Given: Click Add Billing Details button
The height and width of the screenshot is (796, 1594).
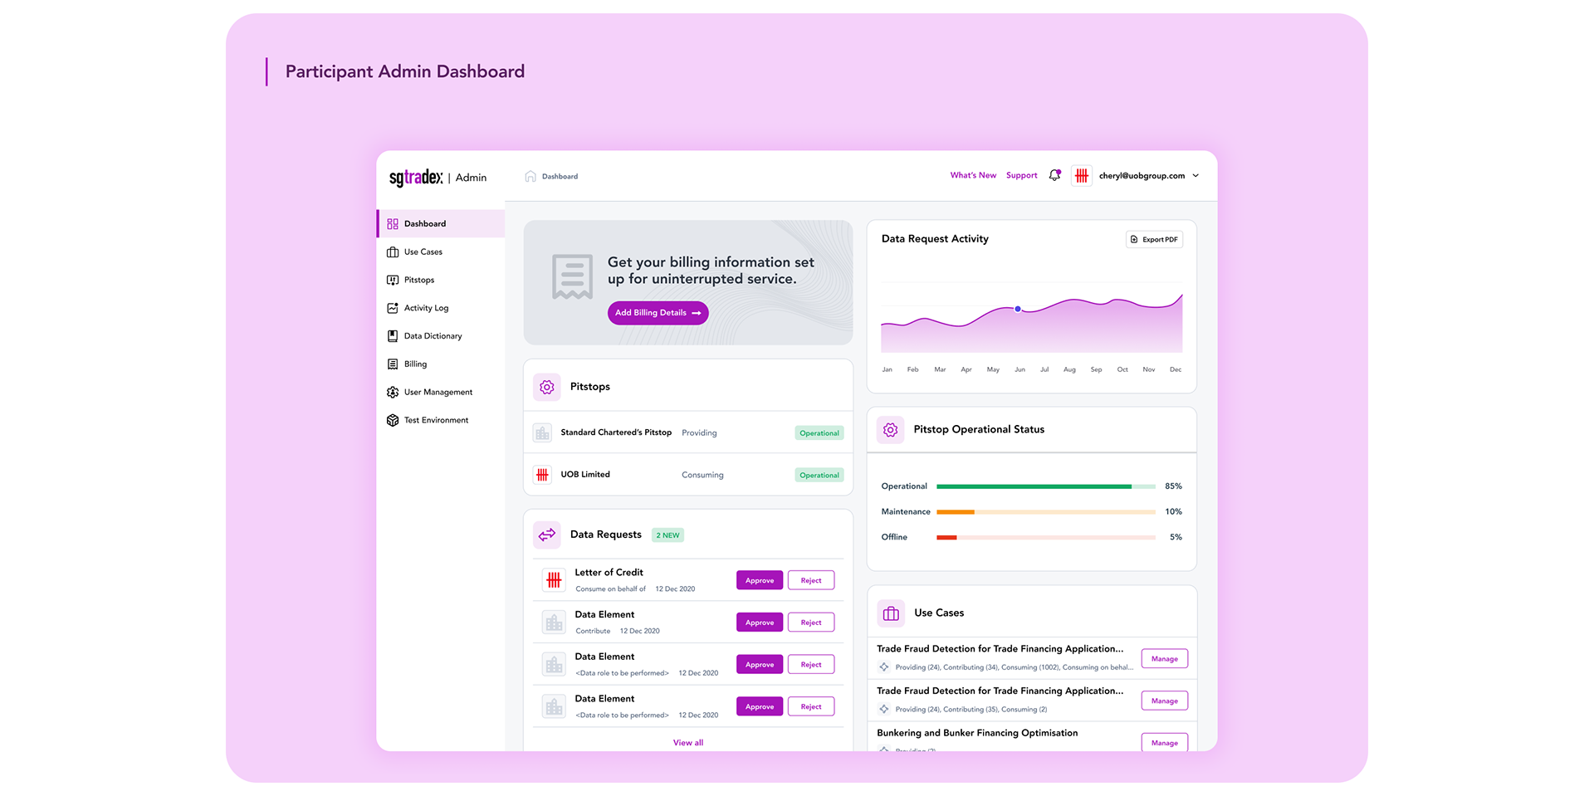Looking at the screenshot, I should (x=658, y=313).
